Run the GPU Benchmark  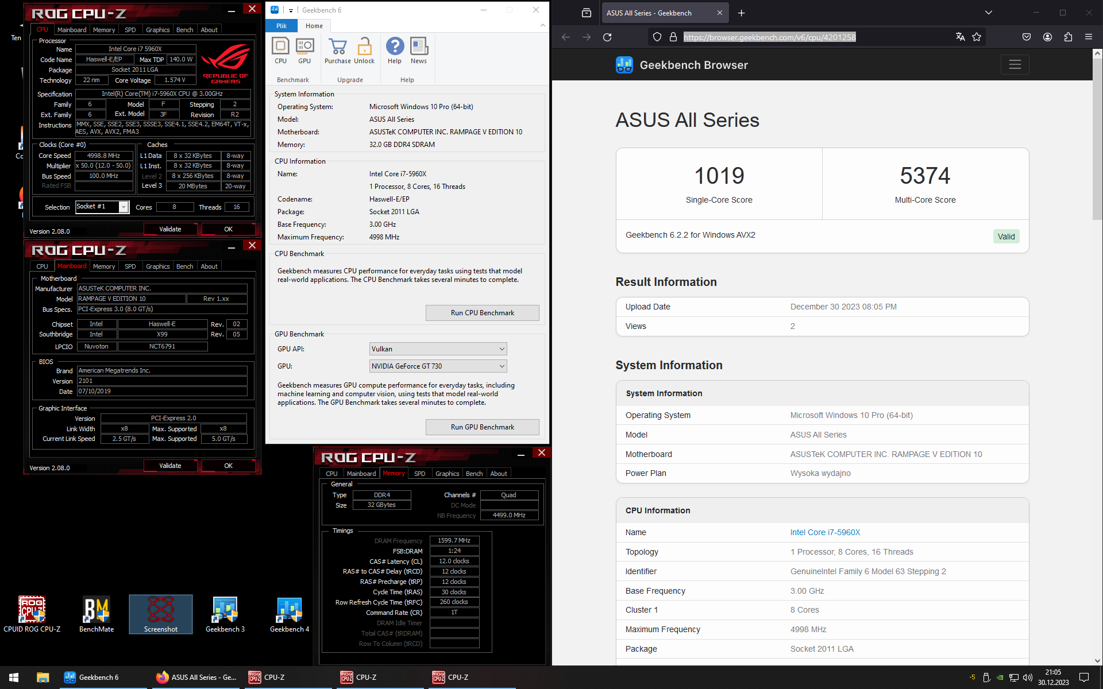(x=482, y=427)
